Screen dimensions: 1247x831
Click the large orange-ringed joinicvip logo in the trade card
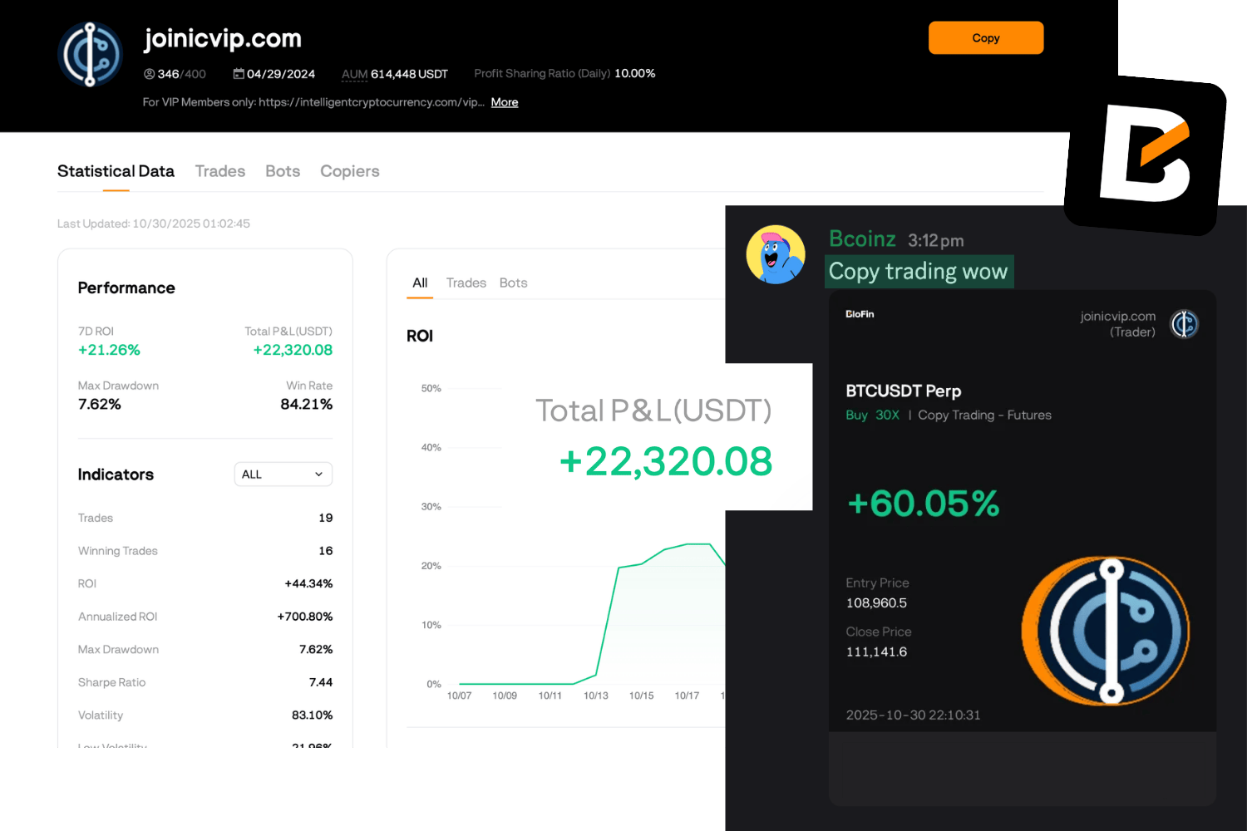[1106, 632]
